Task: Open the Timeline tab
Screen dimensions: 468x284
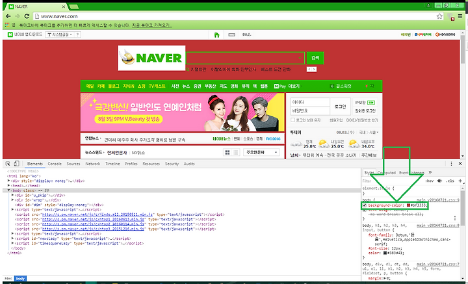Action: click(112, 164)
